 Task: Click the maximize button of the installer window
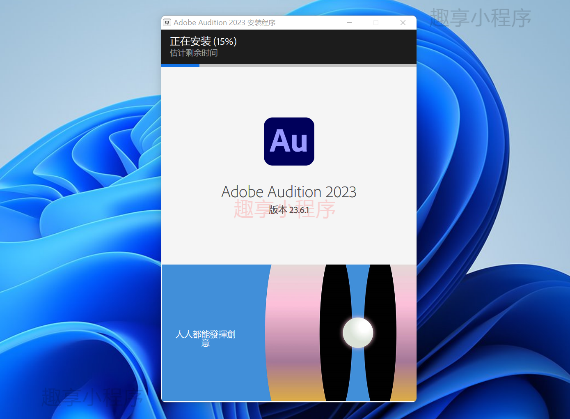click(x=376, y=23)
